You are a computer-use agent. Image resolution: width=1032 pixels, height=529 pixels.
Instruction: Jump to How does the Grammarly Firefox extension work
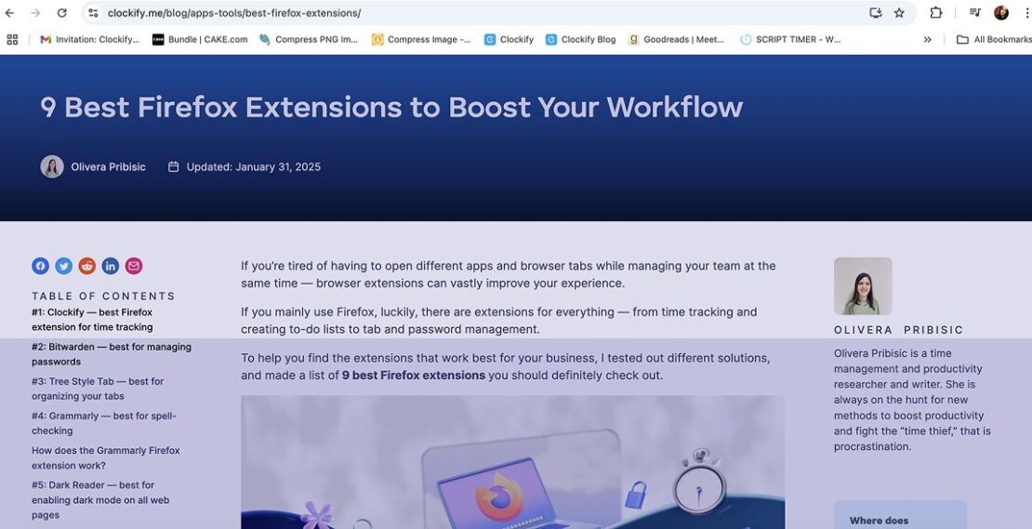pyautogui.click(x=105, y=458)
